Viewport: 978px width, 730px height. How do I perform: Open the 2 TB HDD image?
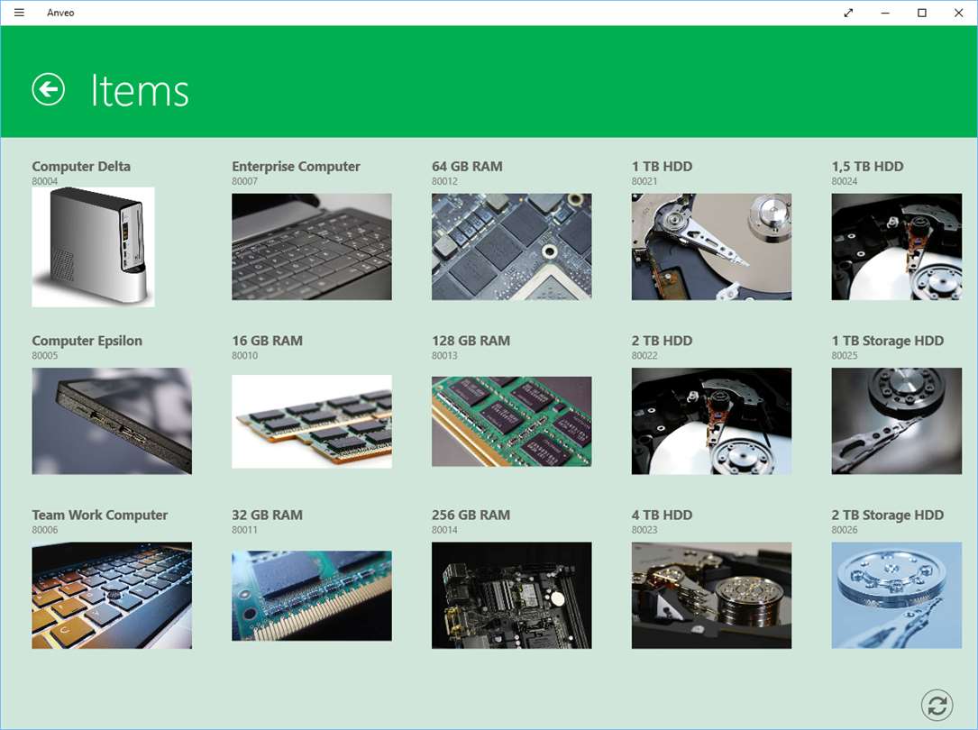712,421
